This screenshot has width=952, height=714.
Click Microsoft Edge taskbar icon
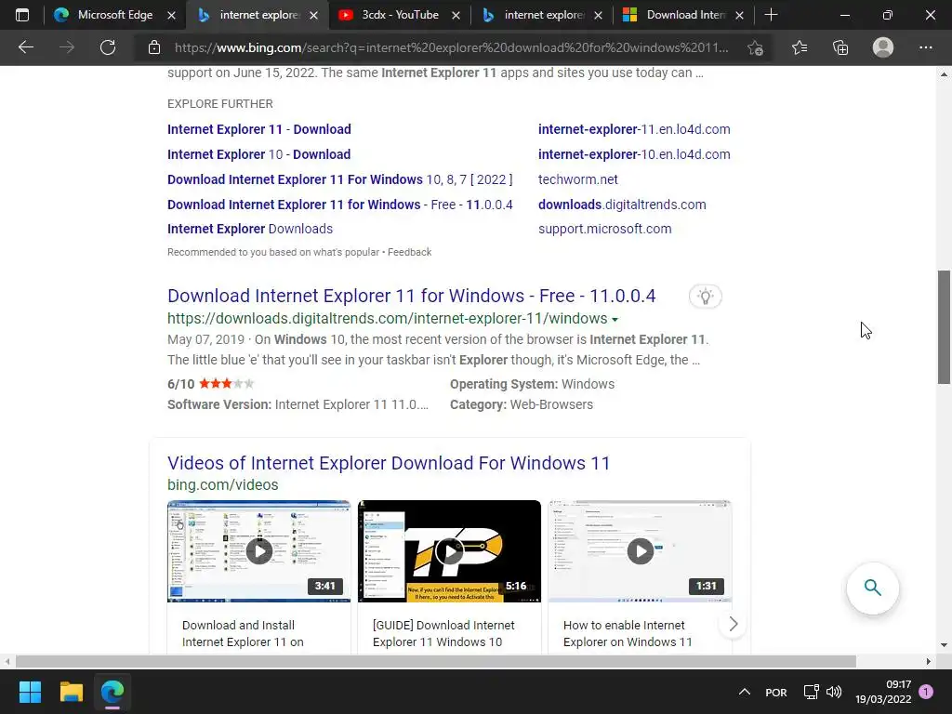pyautogui.click(x=112, y=692)
